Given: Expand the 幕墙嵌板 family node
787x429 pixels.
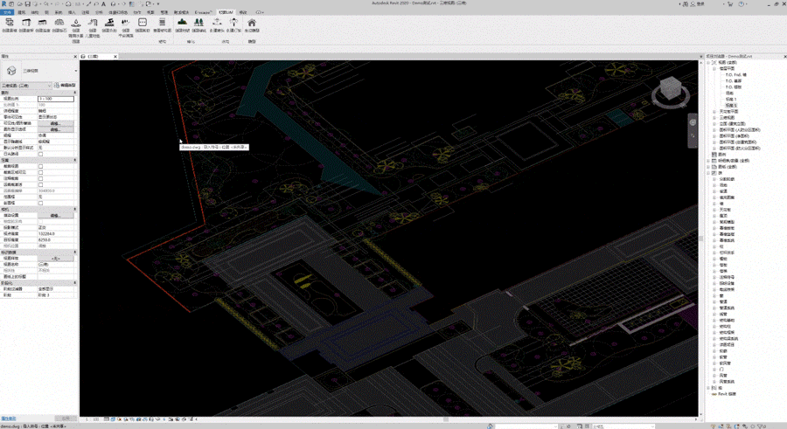Looking at the screenshot, I should [714, 228].
